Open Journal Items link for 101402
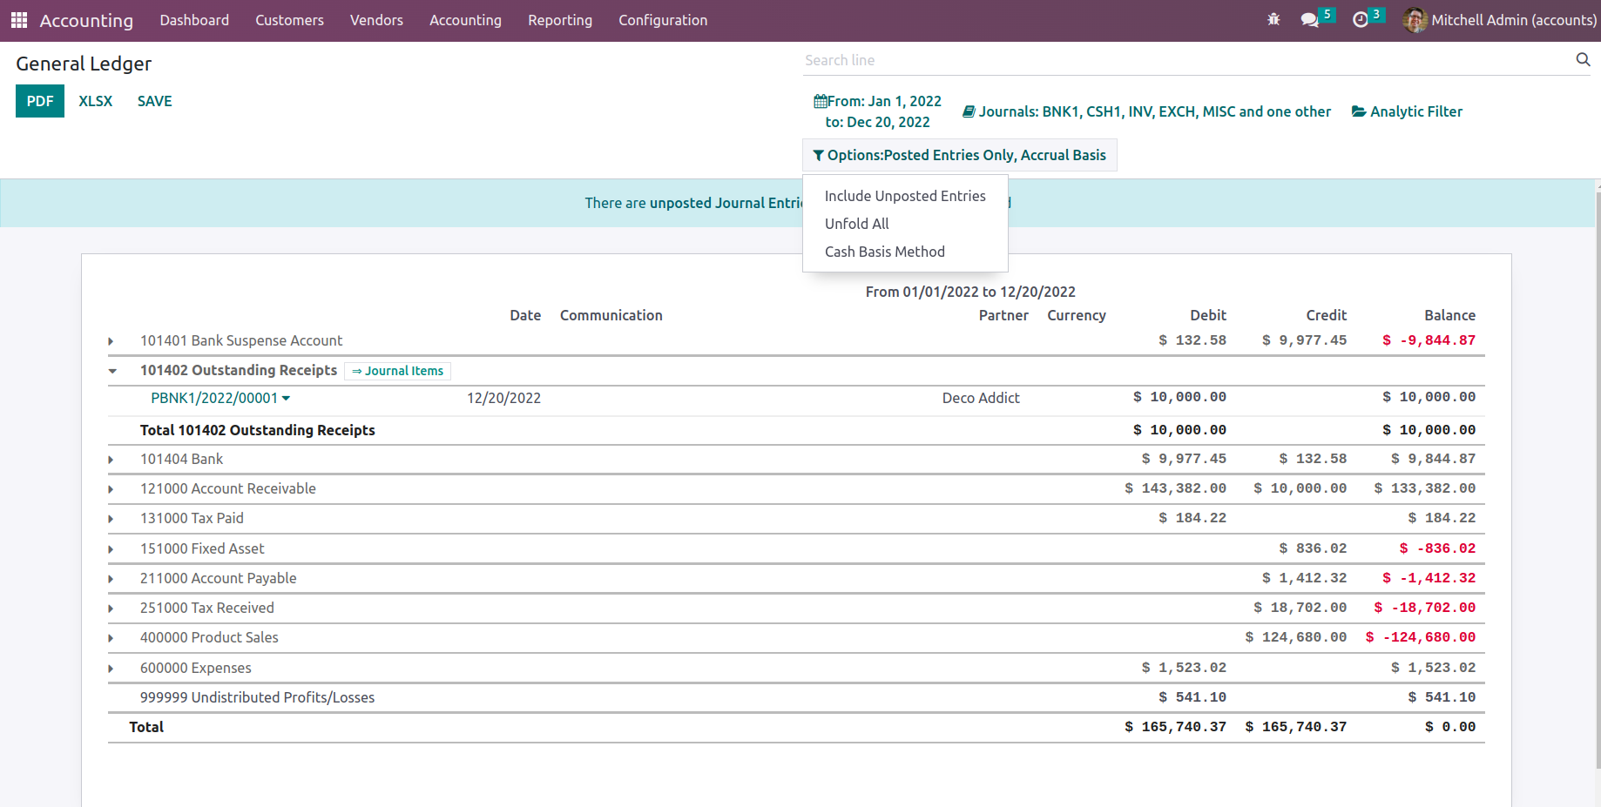This screenshot has height=807, width=1601. click(397, 371)
